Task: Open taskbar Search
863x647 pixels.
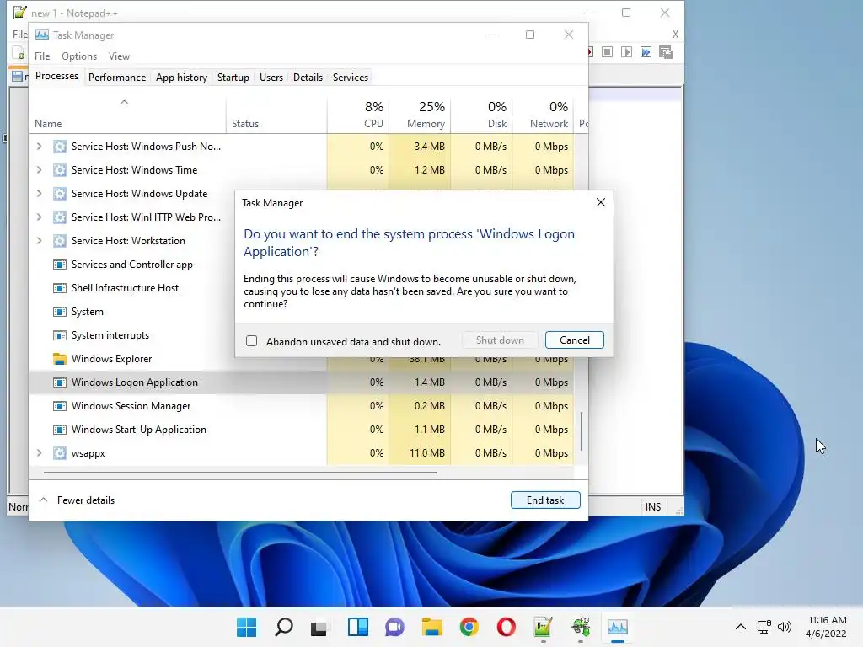Action: [284, 627]
